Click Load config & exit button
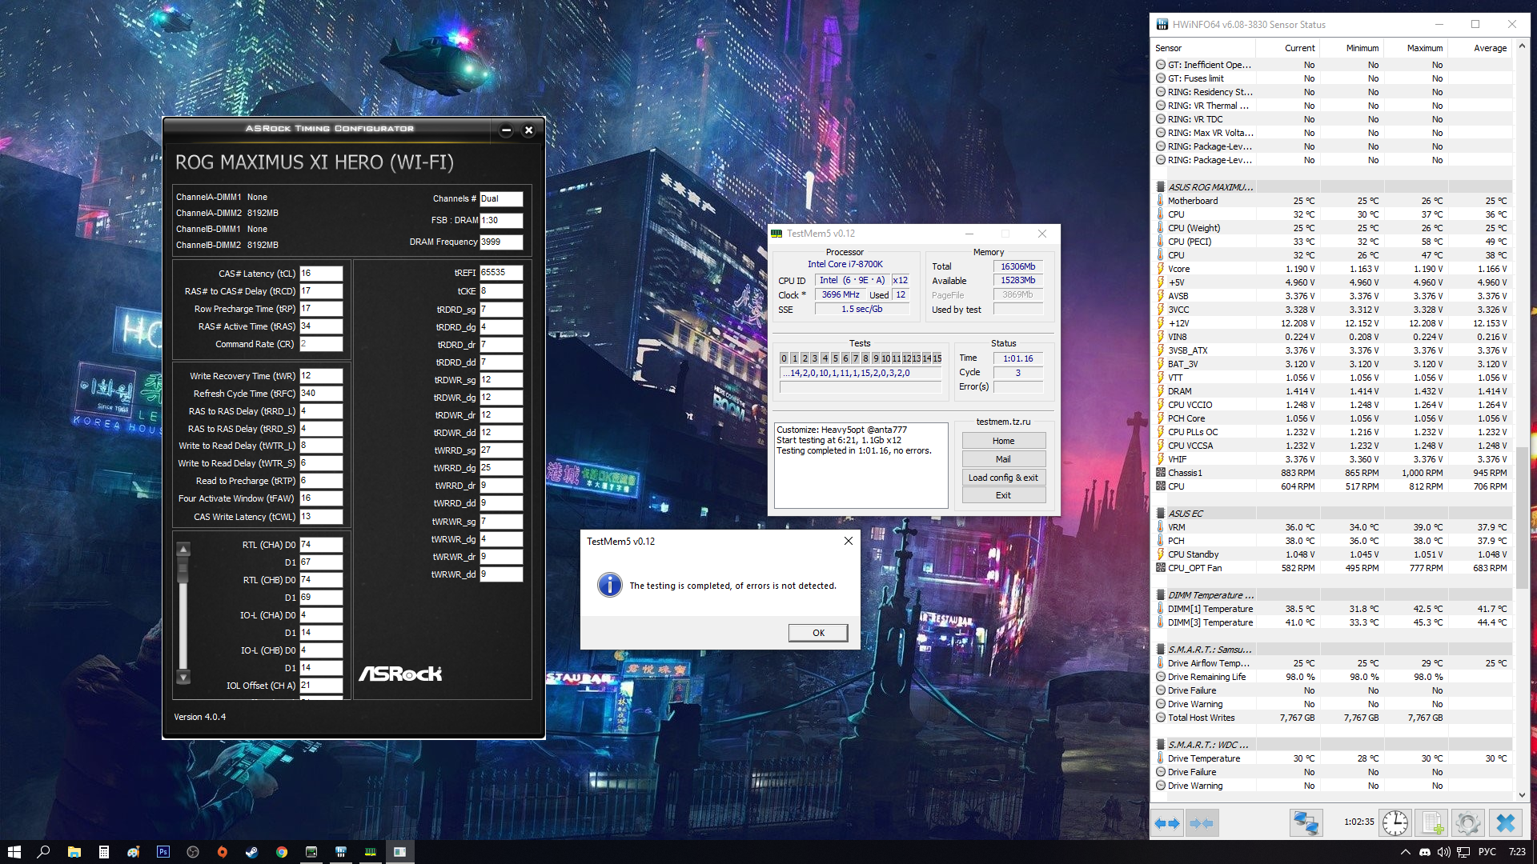This screenshot has height=864, width=1537. pos(1003,478)
